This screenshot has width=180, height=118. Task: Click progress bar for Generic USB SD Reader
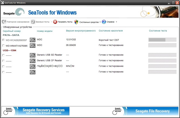(163, 55)
